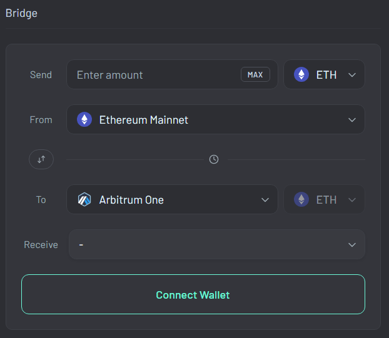Click the dash in the Receive field
Viewport: 389px width, 338px height.
click(81, 245)
